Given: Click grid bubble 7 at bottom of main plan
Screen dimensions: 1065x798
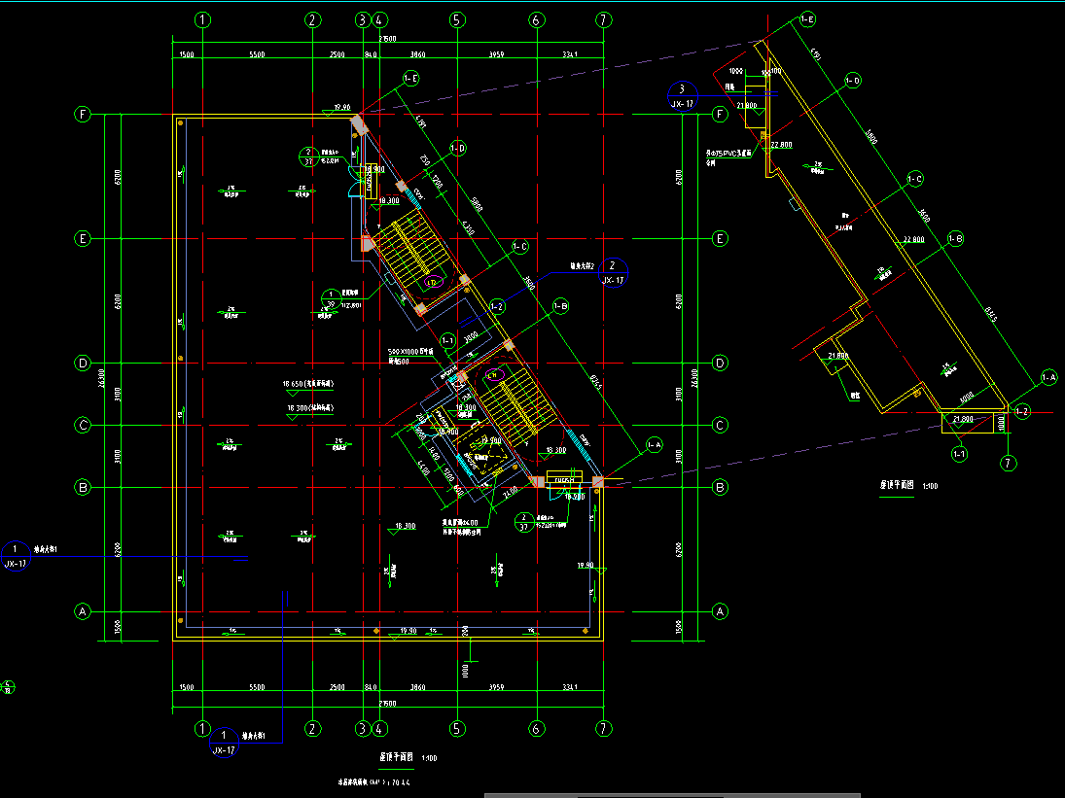Looking at the screenshot, I should click(604, 728).
